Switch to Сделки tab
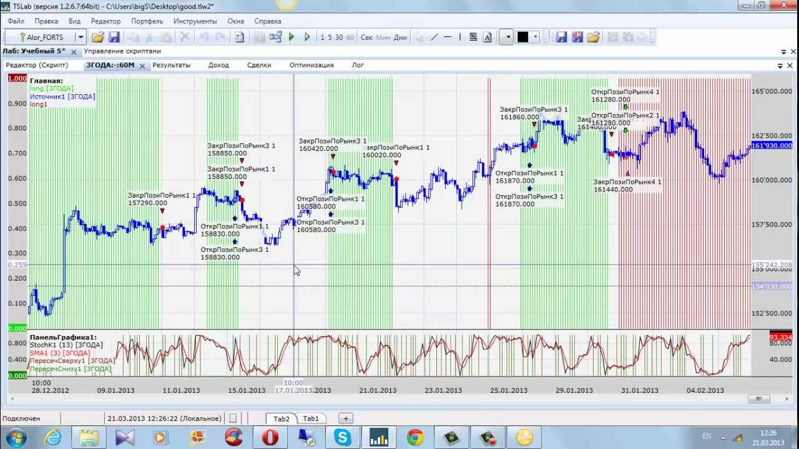 point(259,65)
